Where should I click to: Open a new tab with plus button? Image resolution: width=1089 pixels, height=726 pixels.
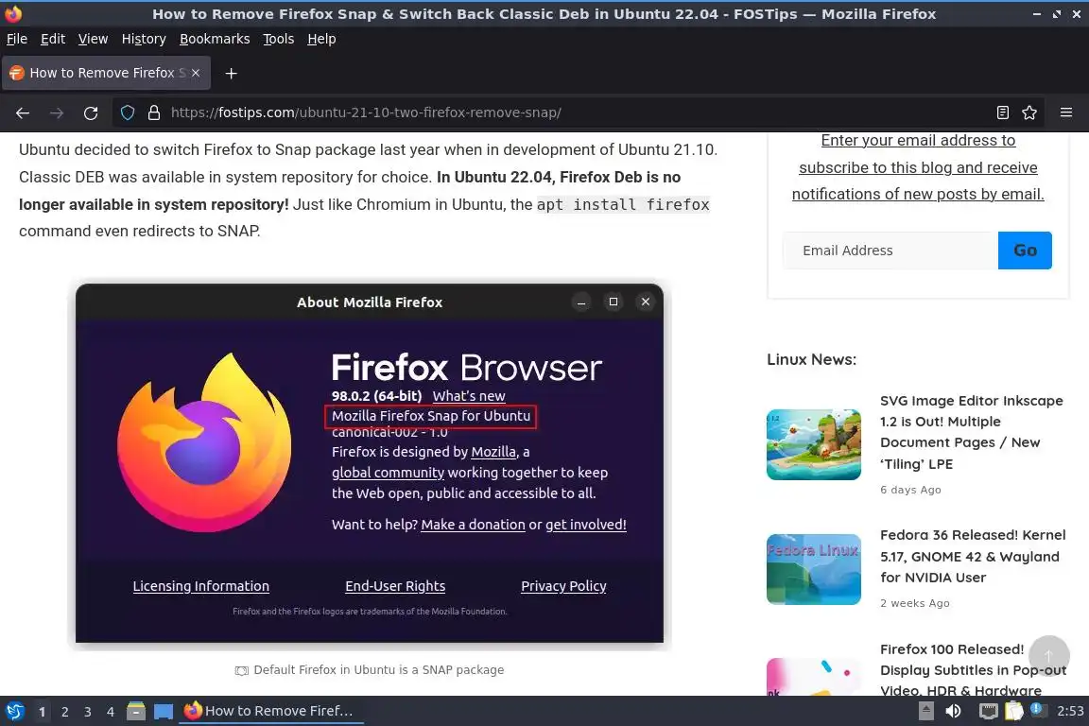tap(232, 73)
